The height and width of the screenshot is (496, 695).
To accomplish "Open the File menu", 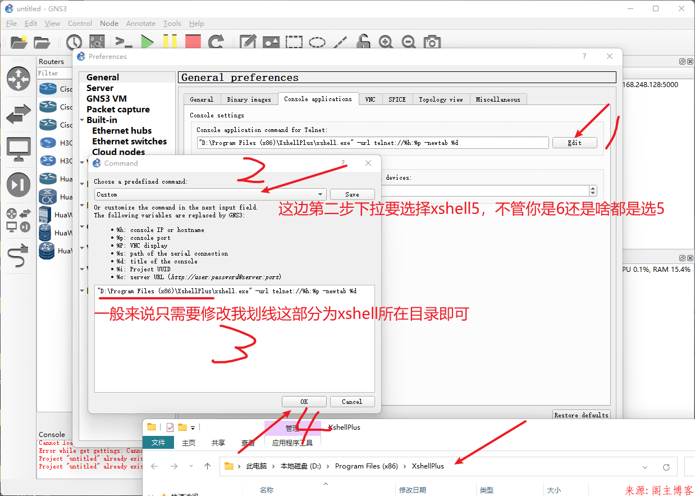I will point(11,24).
